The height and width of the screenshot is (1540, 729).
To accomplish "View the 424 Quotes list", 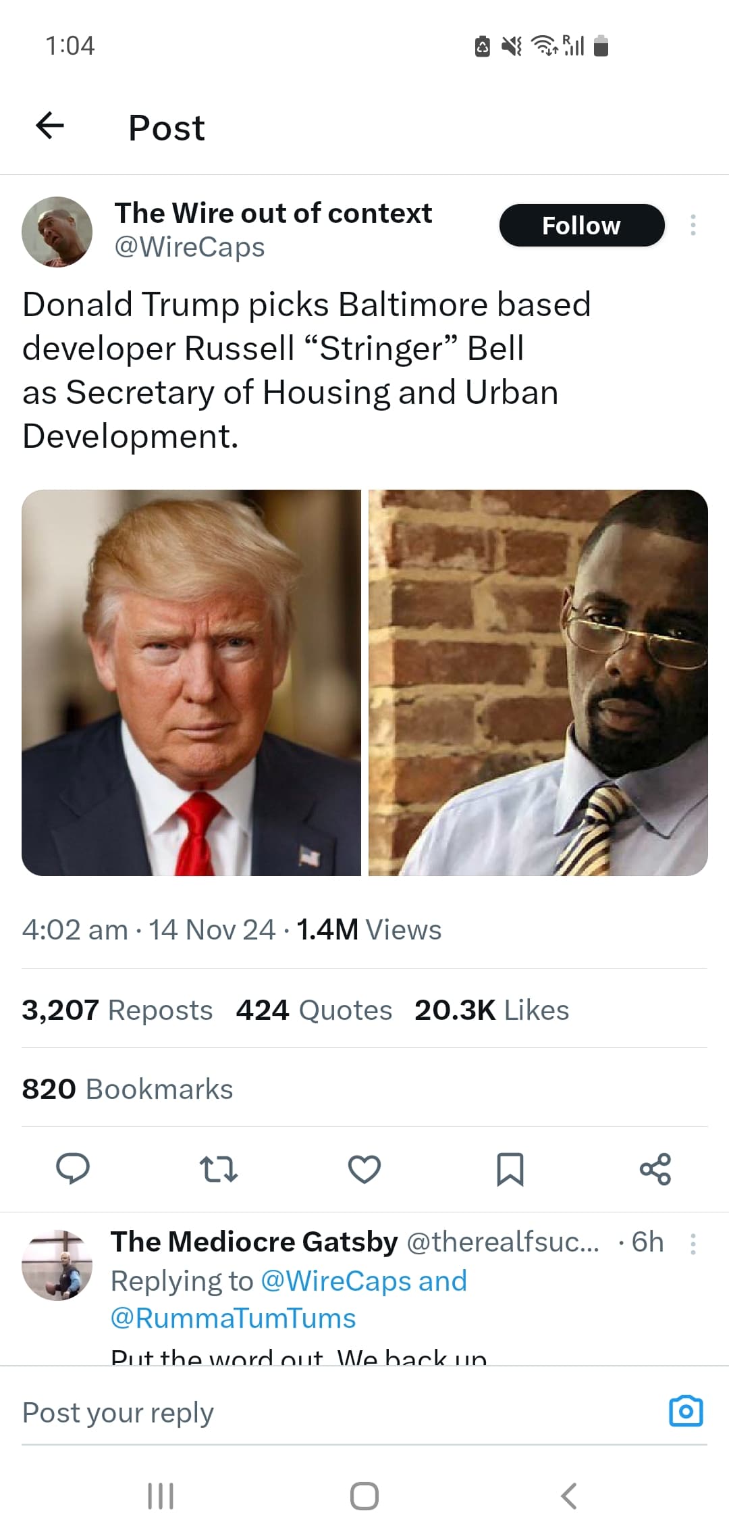I will tap(314, 1010).
